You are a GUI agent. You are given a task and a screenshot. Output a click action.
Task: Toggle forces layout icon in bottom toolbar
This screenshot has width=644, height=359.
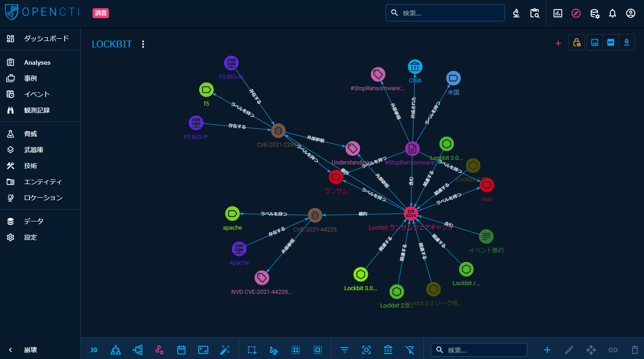(160, 350)
